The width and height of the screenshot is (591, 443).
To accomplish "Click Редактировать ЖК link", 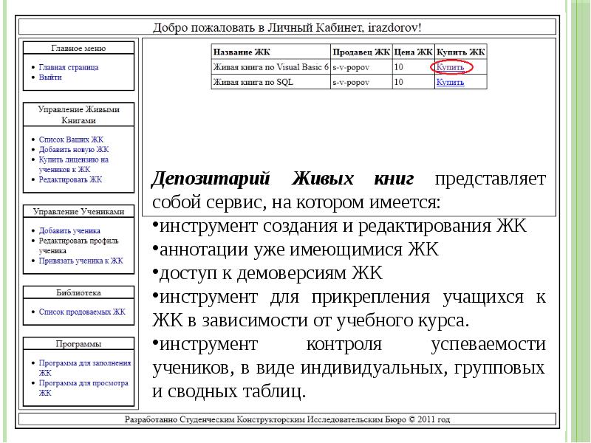I will (x=70, y=179).
